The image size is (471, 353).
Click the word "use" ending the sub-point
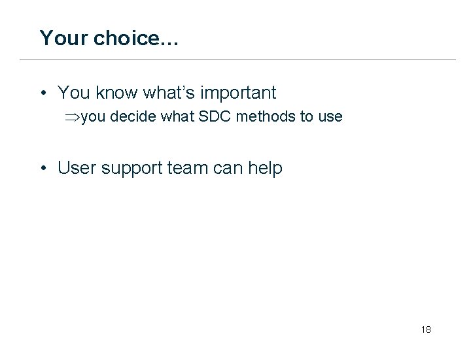(330, 117)
